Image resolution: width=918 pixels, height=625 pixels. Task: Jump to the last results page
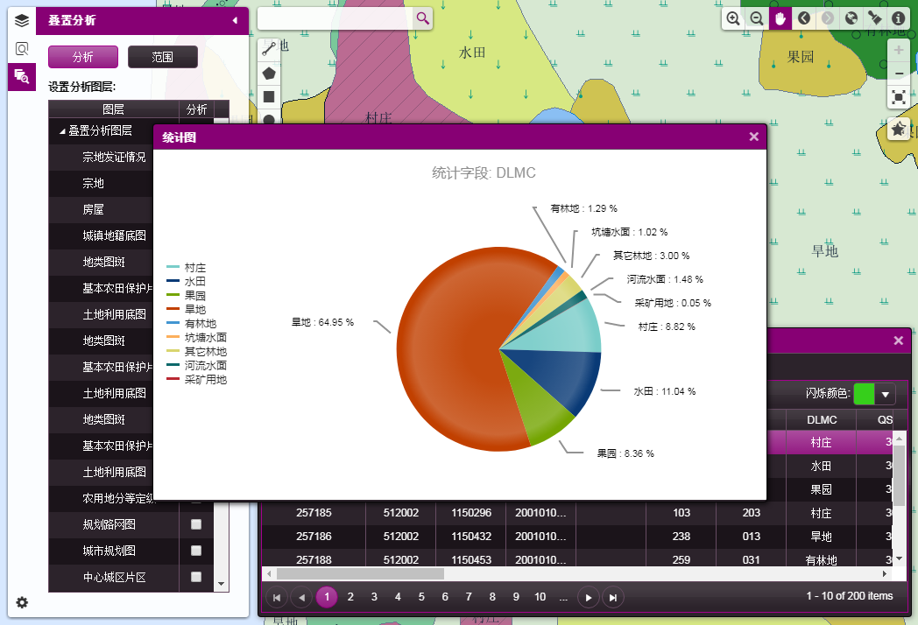(613, 597)
